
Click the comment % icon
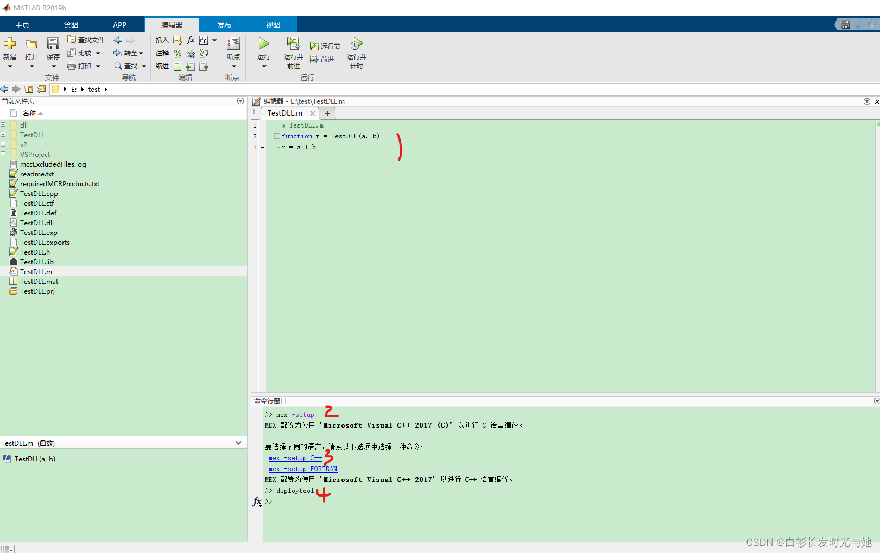pyautogui.click(x=178, y=53)
